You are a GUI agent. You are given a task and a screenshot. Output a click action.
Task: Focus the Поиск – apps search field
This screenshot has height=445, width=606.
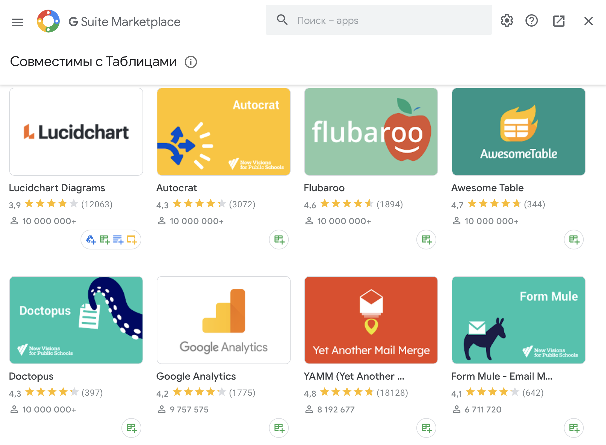tap(379, 20)
